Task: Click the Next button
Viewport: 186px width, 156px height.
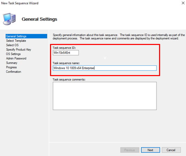Action: [x=150, y=150]
